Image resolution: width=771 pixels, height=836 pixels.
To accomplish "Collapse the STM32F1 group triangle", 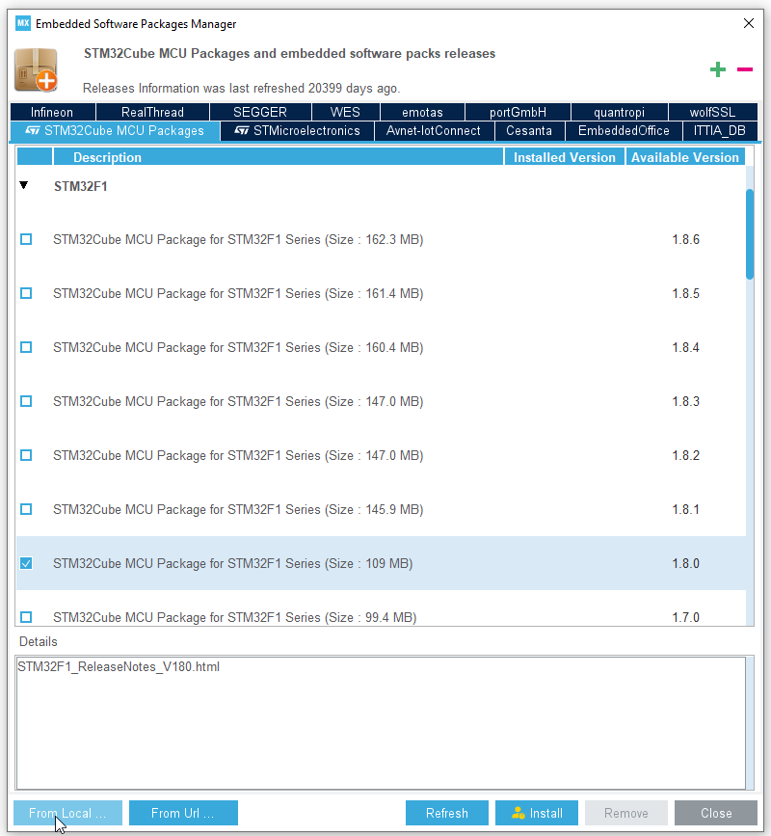I will tap(23, 185).
